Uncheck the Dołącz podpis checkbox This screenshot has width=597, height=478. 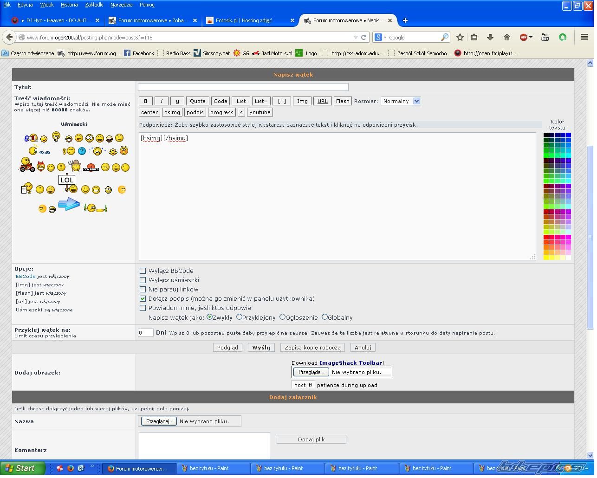coord(143,298)
